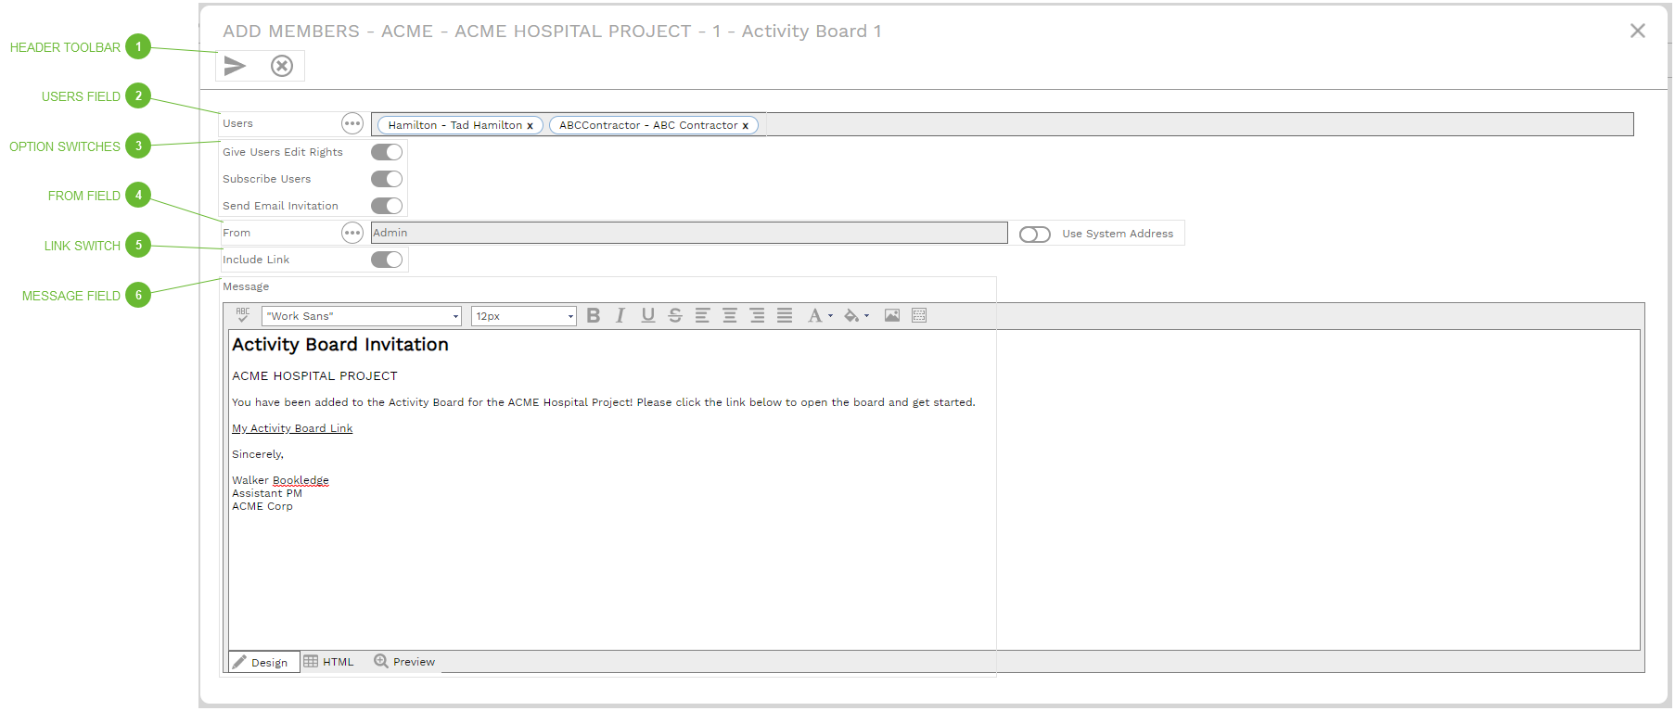Click the ACME Corp line in message

pos(262,506)
